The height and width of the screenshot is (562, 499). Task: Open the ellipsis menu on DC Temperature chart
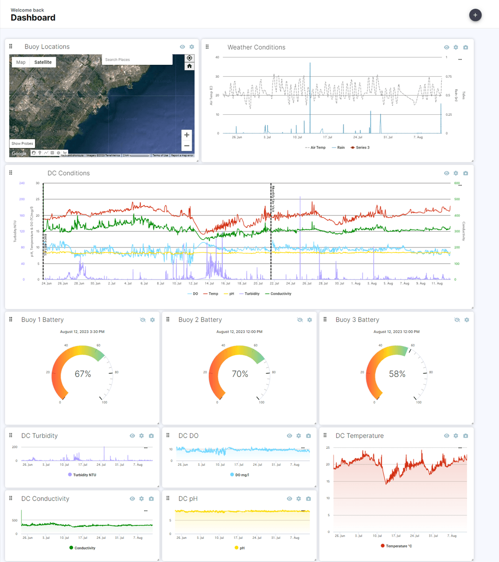click(460, 447)
